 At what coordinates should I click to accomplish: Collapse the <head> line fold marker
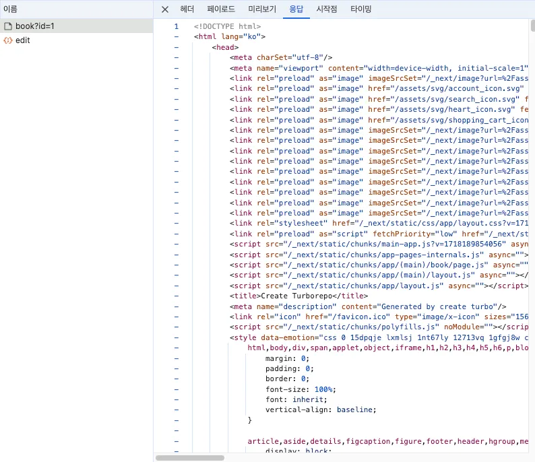177,48
